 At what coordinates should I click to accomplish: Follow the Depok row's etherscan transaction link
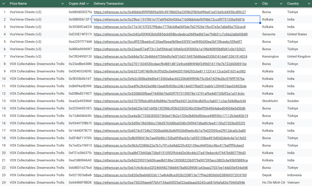tap(170, 175)
